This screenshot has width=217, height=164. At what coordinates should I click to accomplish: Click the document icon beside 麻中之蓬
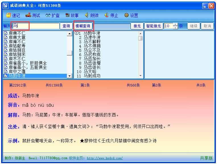[5, 72]
